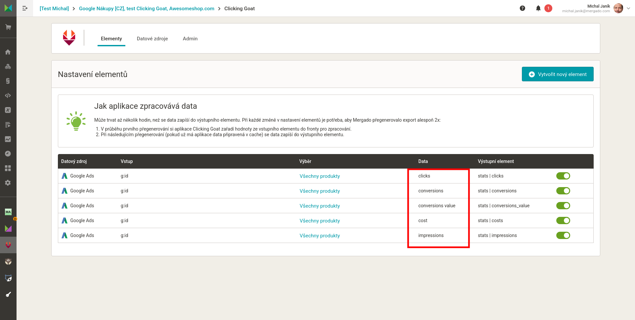This screenshot has height=320, width=635.
Task: Open the code brackets icon in sidebar
Action: pyautogui.click(x=8, y=96)
